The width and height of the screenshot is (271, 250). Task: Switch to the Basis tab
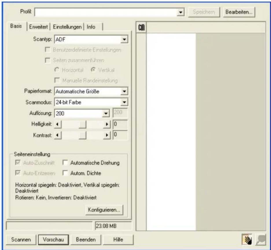(x=16, y=26)
